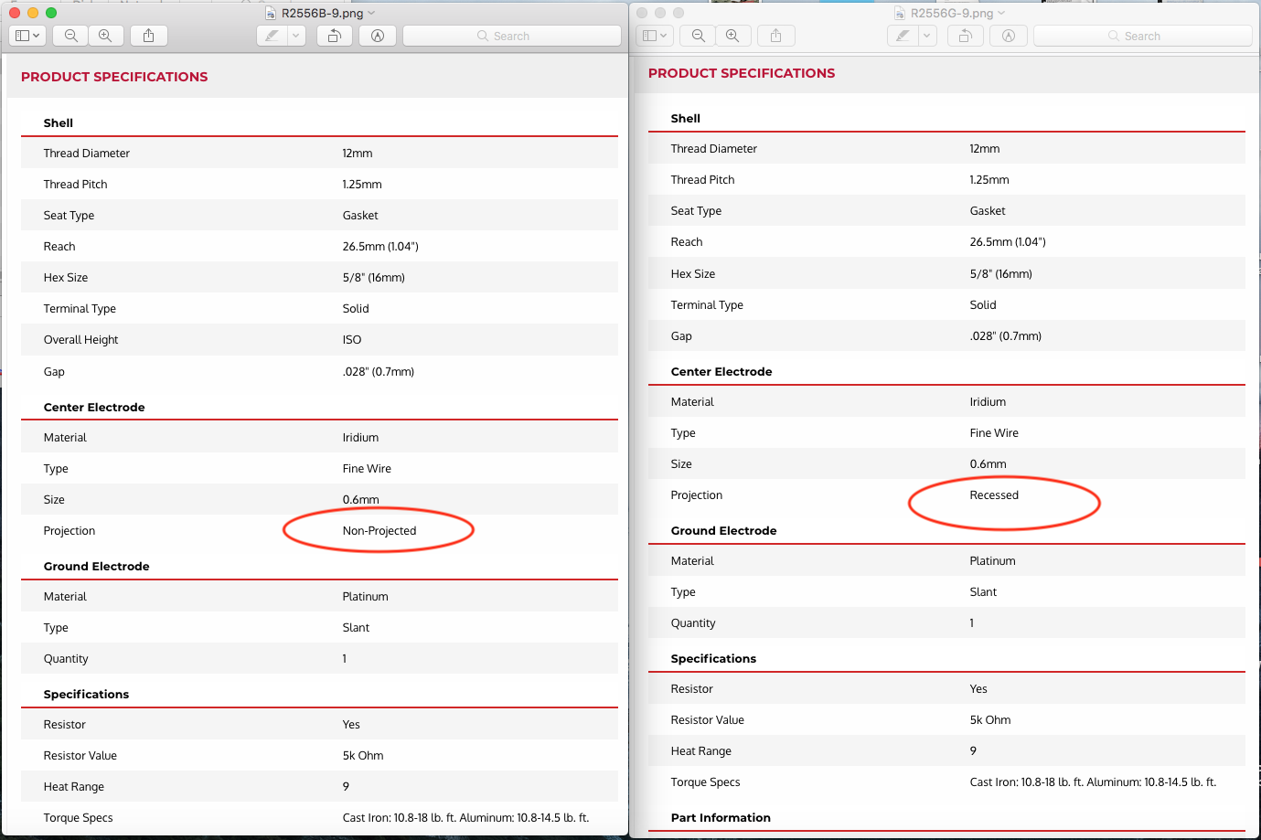Zoom out in R2556G-9 Preview window

(698, 36)
